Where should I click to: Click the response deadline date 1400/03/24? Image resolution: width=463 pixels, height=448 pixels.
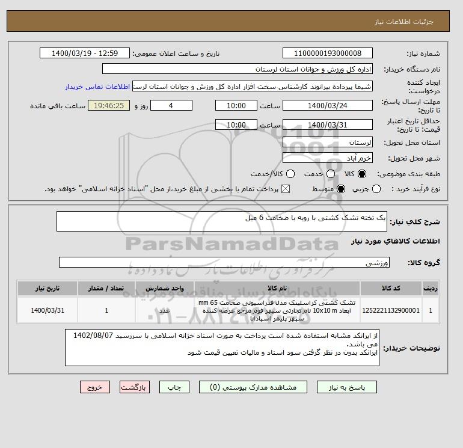pyautogui.click(x=328, y=105)
